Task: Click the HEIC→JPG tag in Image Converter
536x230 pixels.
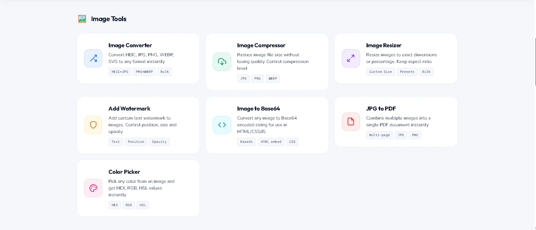Action: [120, 72]
